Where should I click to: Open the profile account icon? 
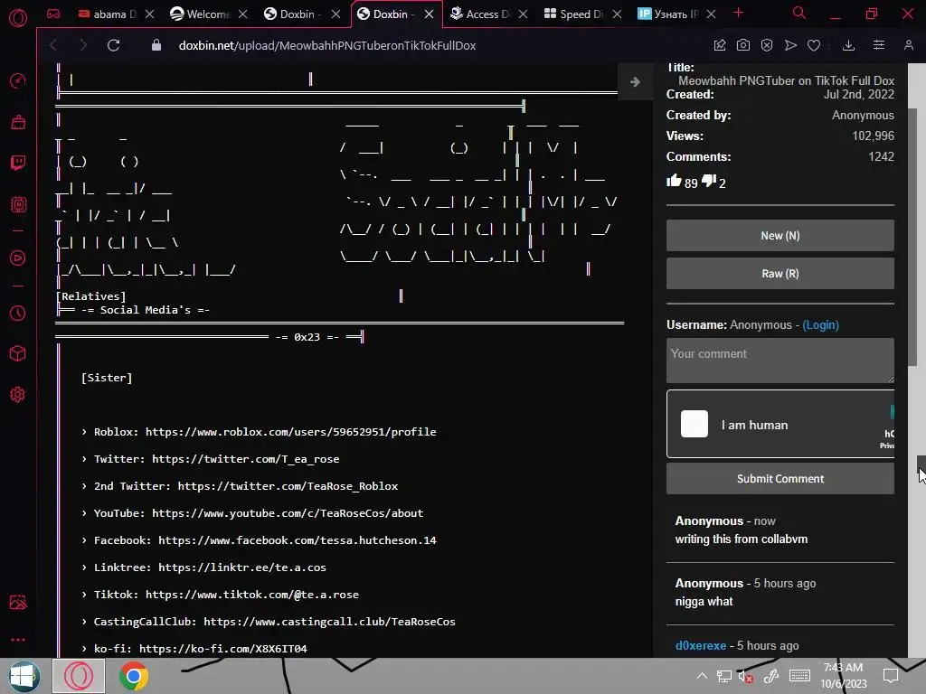point(908,45)
